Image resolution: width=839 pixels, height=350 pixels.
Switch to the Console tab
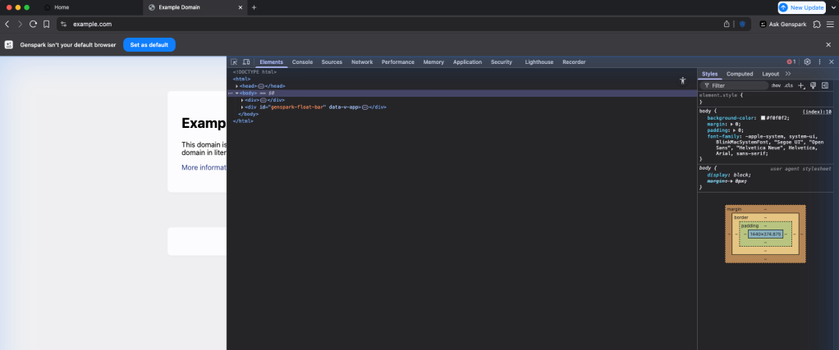point(302,62)
